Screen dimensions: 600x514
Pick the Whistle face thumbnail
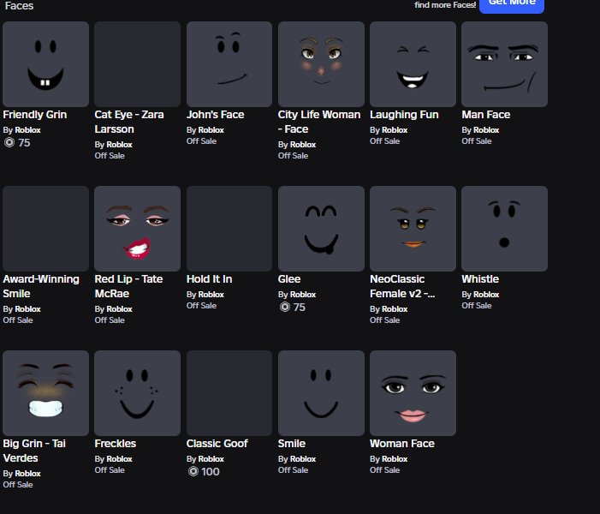pos(504,229)
